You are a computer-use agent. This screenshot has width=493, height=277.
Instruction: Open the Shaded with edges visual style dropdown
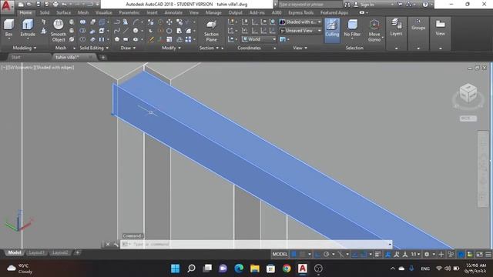(x=300, y=22)
